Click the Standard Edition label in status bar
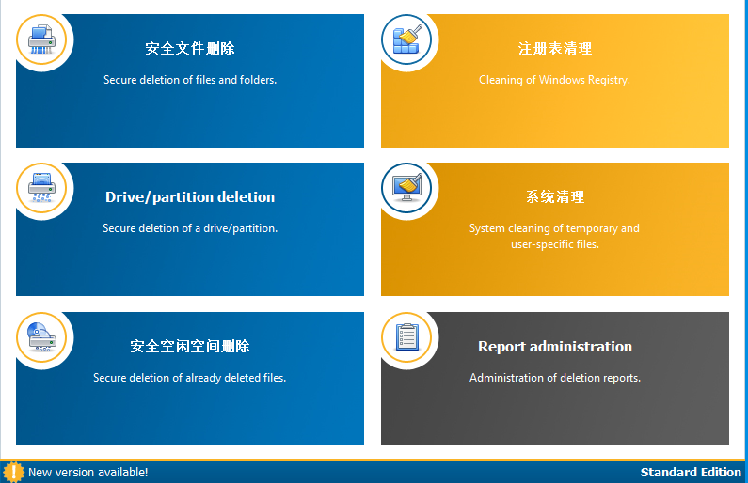The width and height of the screenshot is (748, 483). pos(691,473)
